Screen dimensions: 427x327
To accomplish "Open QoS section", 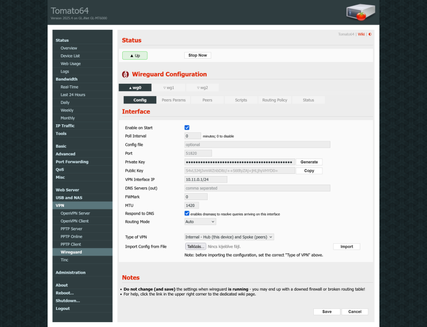I will click(x=60, y=169).
